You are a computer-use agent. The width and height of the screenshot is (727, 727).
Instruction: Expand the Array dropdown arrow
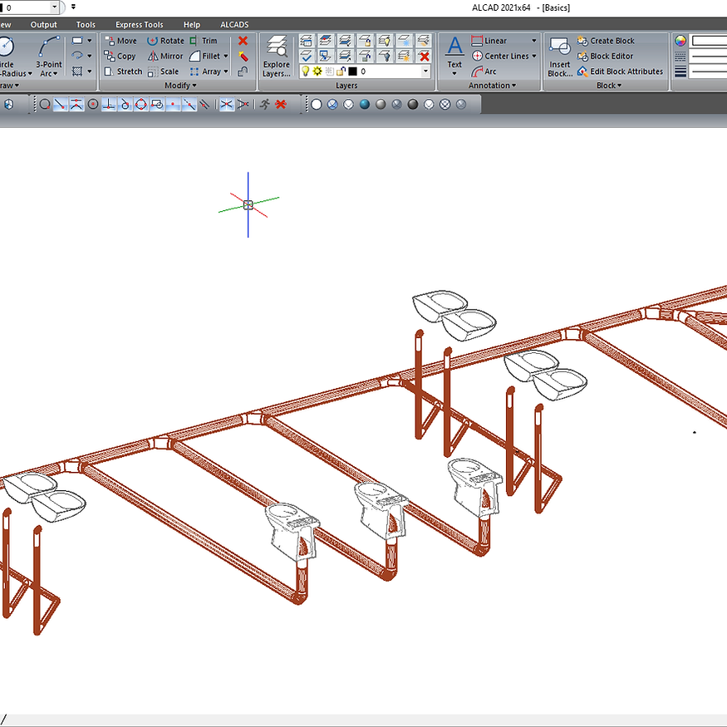click(x=226, y=71)
